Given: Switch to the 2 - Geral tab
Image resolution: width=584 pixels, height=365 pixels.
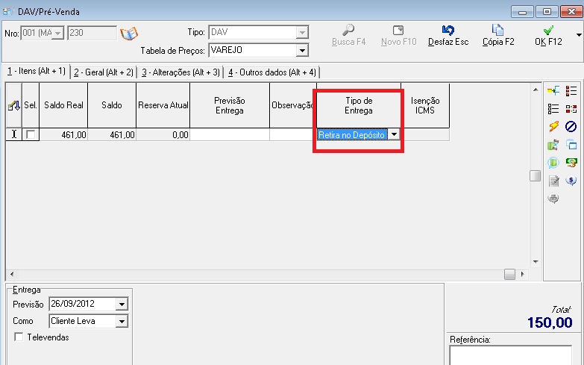Looking at the screenshot, I should (x=103, y=72).
